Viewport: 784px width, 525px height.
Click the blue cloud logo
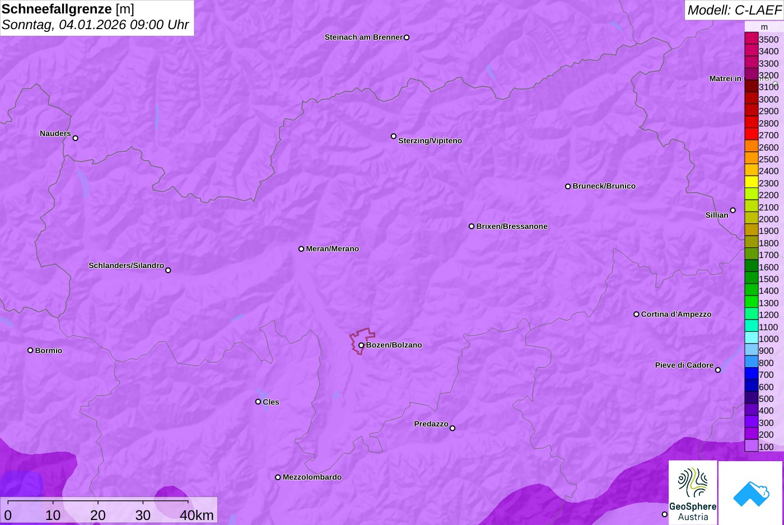pos(750,493)
